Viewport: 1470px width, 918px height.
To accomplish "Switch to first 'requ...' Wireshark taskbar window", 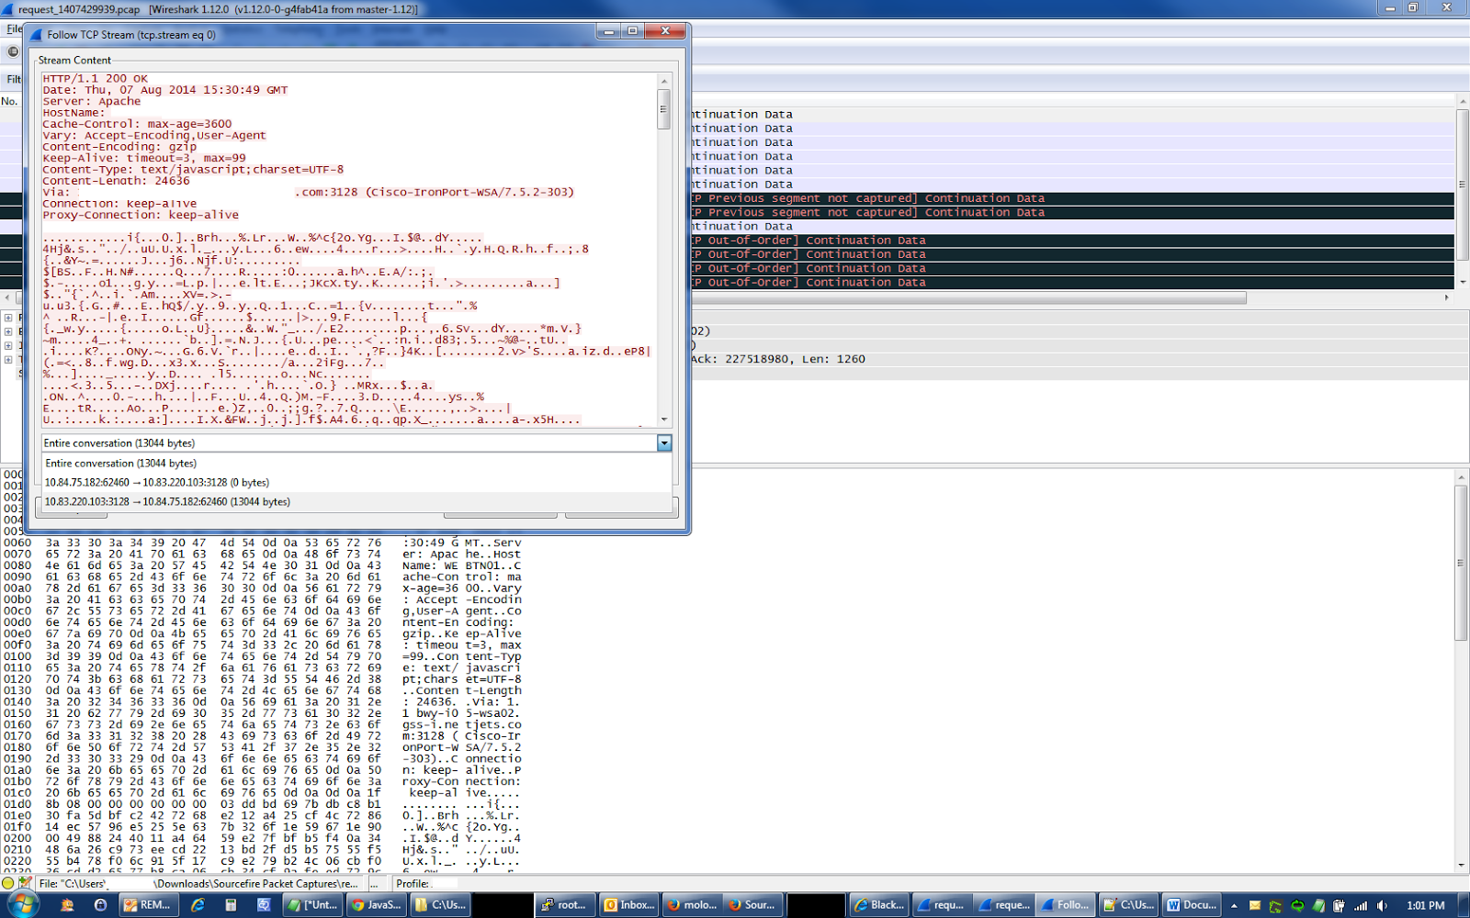I will 943,904.
